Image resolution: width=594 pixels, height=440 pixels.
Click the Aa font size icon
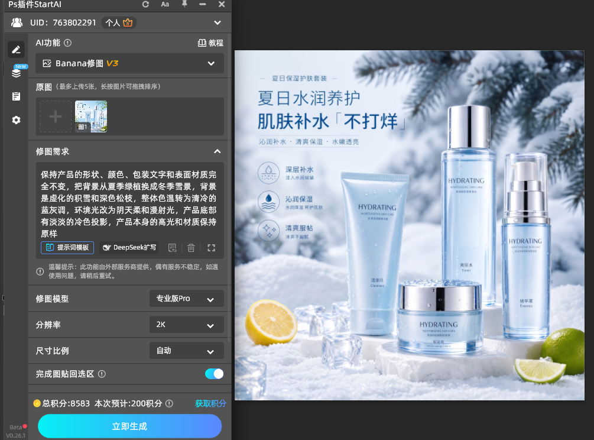(165, 4)
